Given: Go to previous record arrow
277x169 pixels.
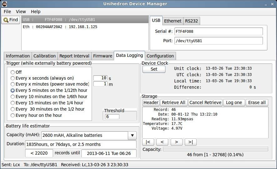Looking at the screenshot, I should 162,142.
